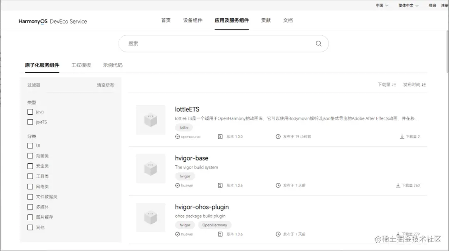The image size is (449, 251).
Task: Switch to the 工程模板 tab
Action: (x=81, y=65)
